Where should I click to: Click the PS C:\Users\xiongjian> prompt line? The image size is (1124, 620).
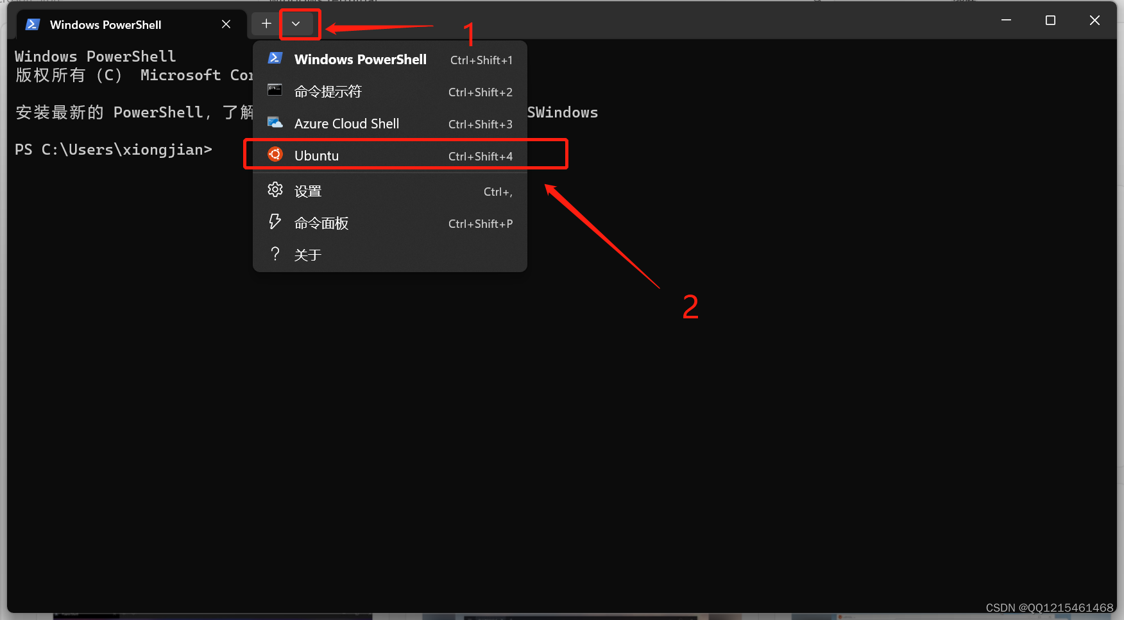pos(114,150)
